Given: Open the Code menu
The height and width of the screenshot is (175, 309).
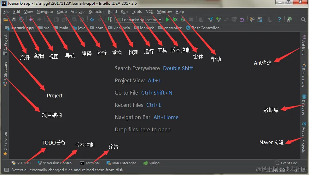Looking at the screenshot, I should click(x=62, y=12).
